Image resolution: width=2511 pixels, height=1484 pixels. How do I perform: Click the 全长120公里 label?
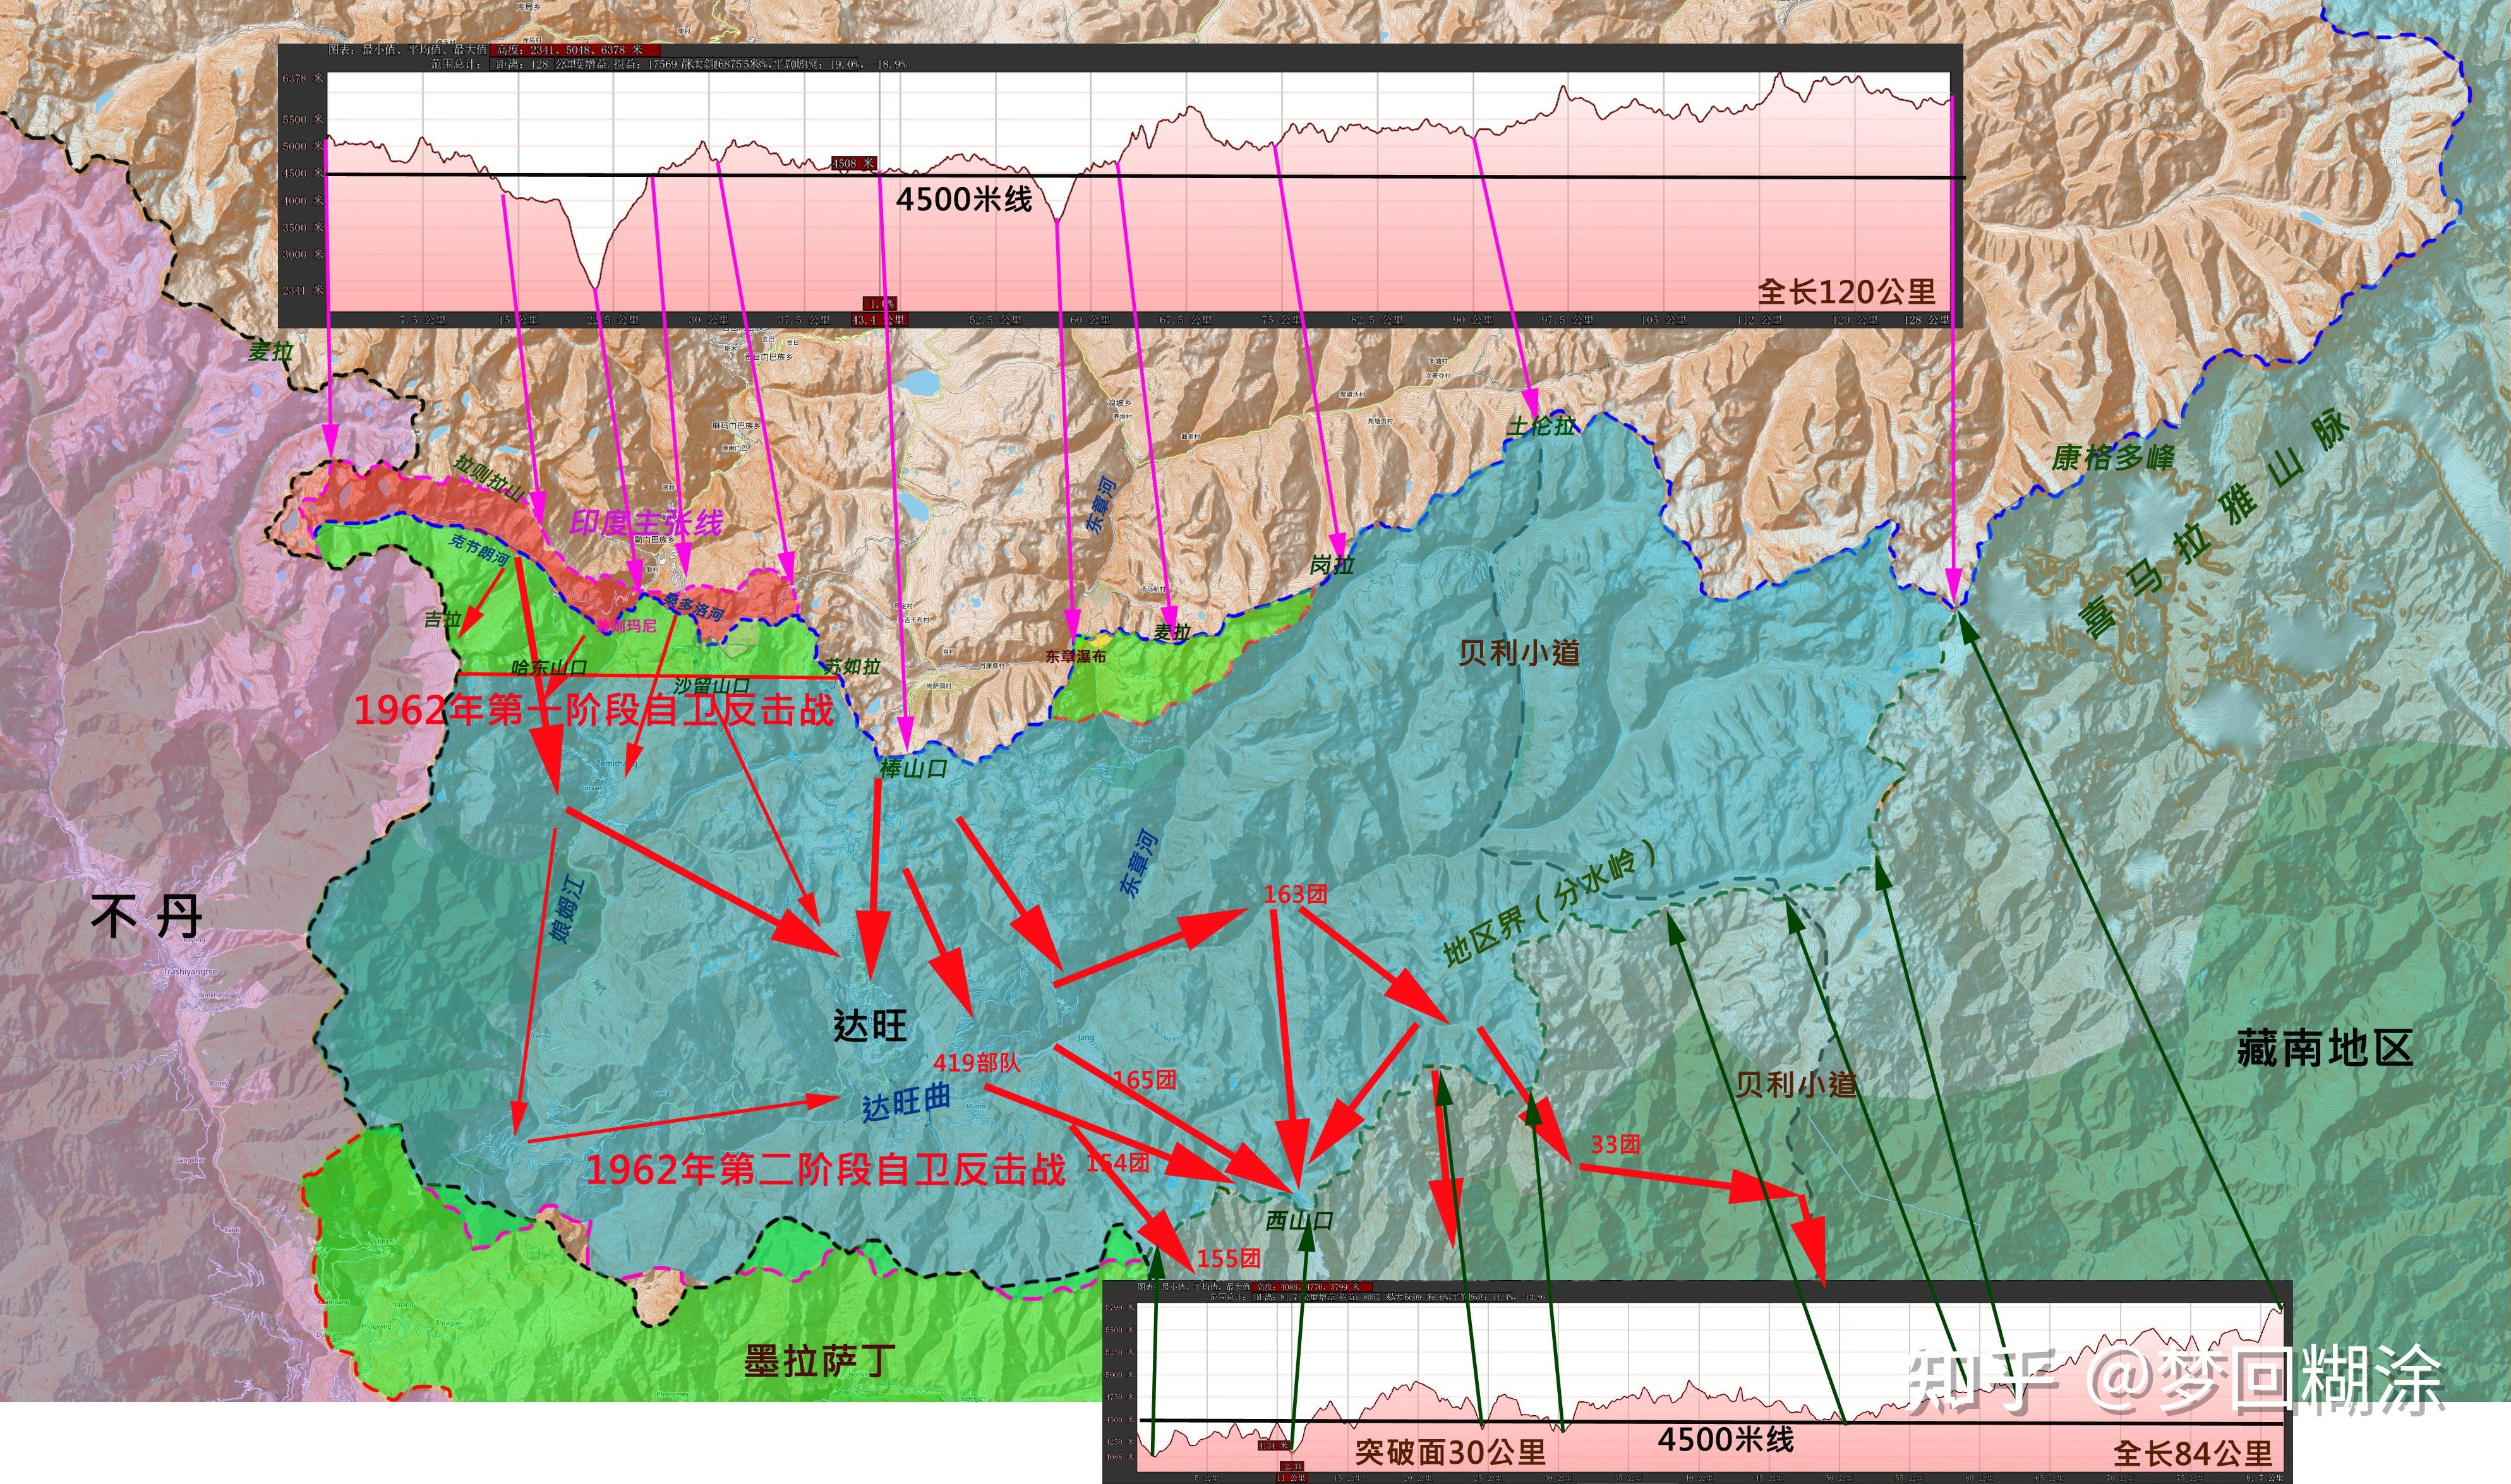[x=1846, y=292]
